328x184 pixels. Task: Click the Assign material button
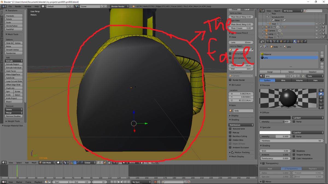pyautogui.click(x=270, y=72)
